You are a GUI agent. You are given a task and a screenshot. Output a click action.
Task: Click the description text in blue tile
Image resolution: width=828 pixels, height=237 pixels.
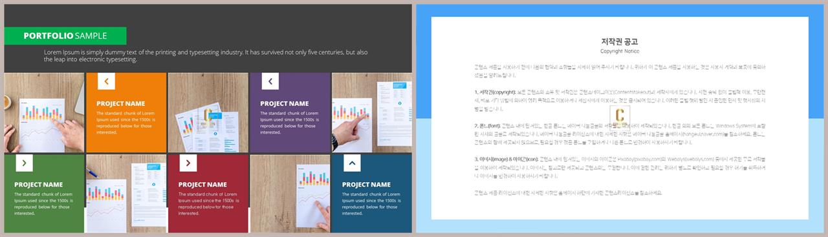pos(371,204)
